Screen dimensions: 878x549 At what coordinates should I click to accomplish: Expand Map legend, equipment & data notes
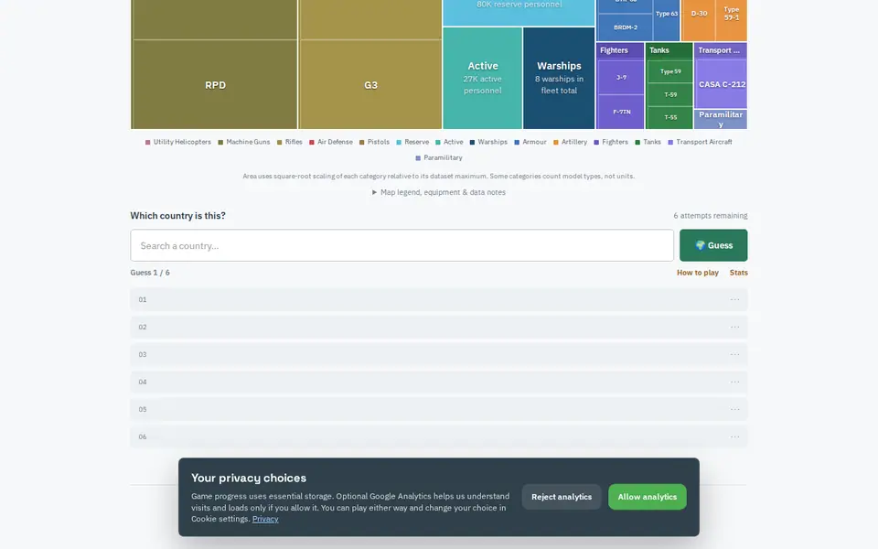(439, 192)
